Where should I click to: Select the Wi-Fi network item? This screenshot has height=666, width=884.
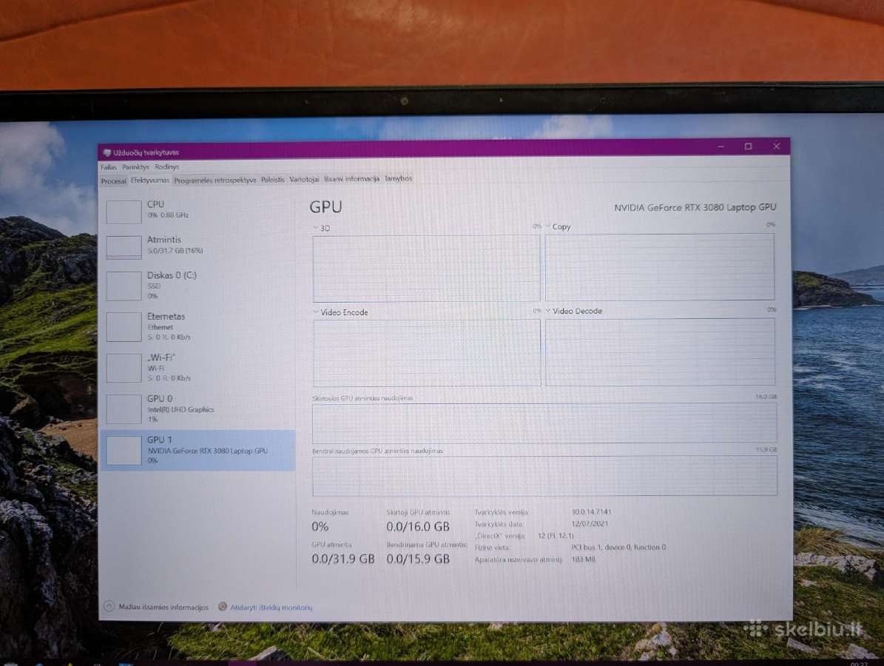198,368
